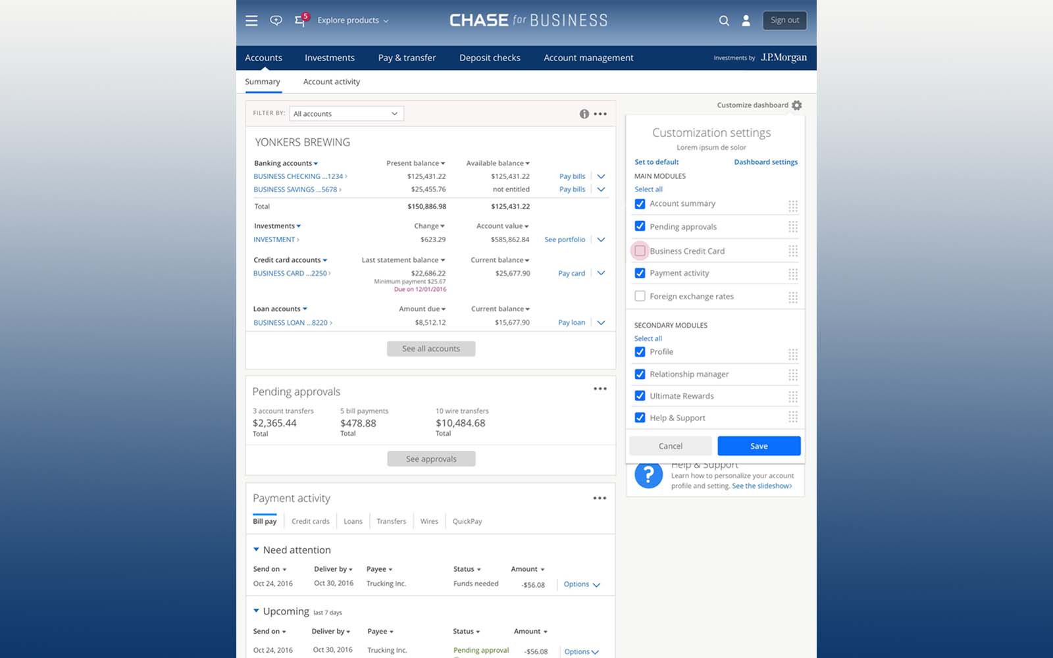Image resolution: width=1053 pixels, height=658 pixels.
Task: Click the info icon in filter bar
Action: click(584, 114)
